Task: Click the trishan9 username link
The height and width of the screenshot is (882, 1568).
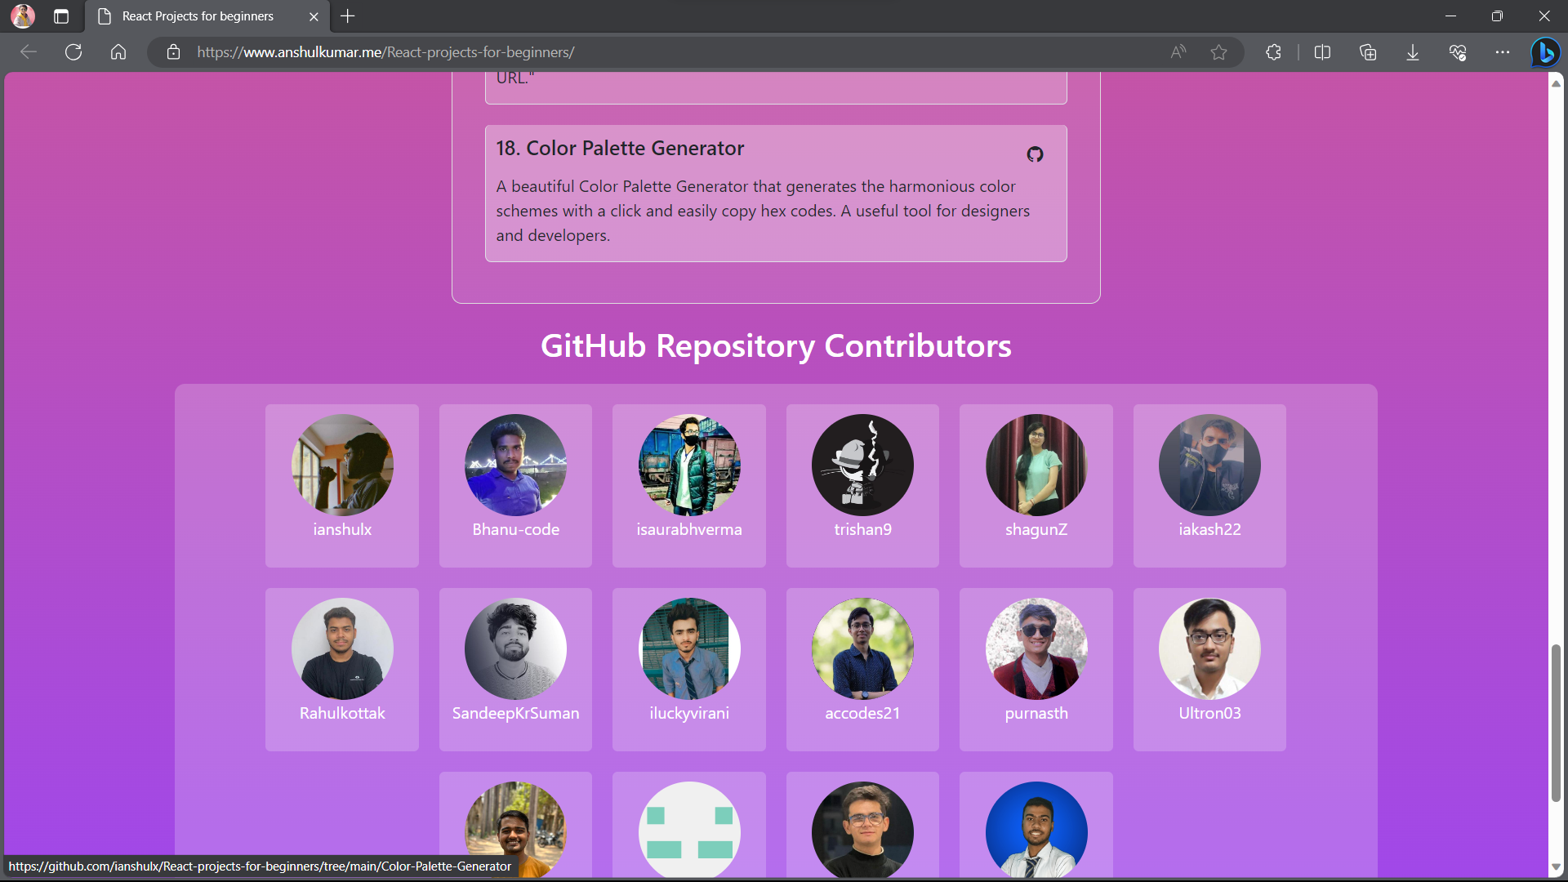Action: coord(862,529)
